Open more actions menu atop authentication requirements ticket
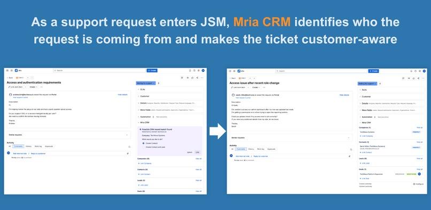The height and width of the screenshot is (210, 431). click(202, 78)
